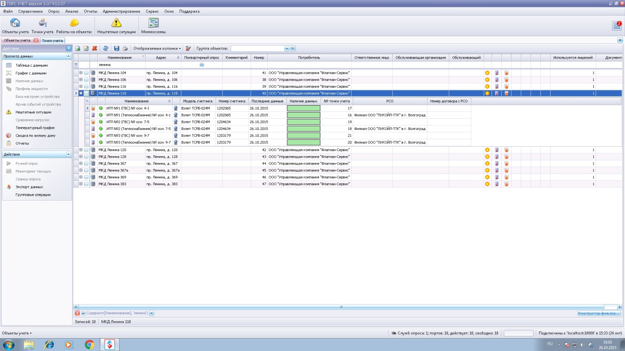
Task: Open the Отображаемые колонки dropdown
Action: point(157,48)
